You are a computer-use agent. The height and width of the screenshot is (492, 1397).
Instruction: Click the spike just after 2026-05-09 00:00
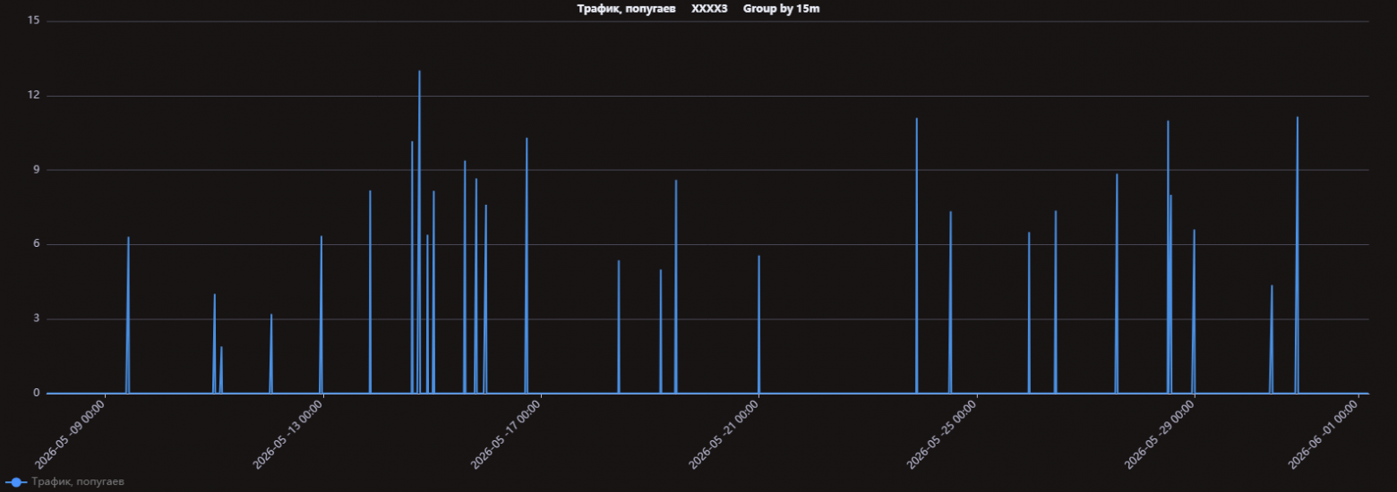pyautogui.click(x=128, y=238)
